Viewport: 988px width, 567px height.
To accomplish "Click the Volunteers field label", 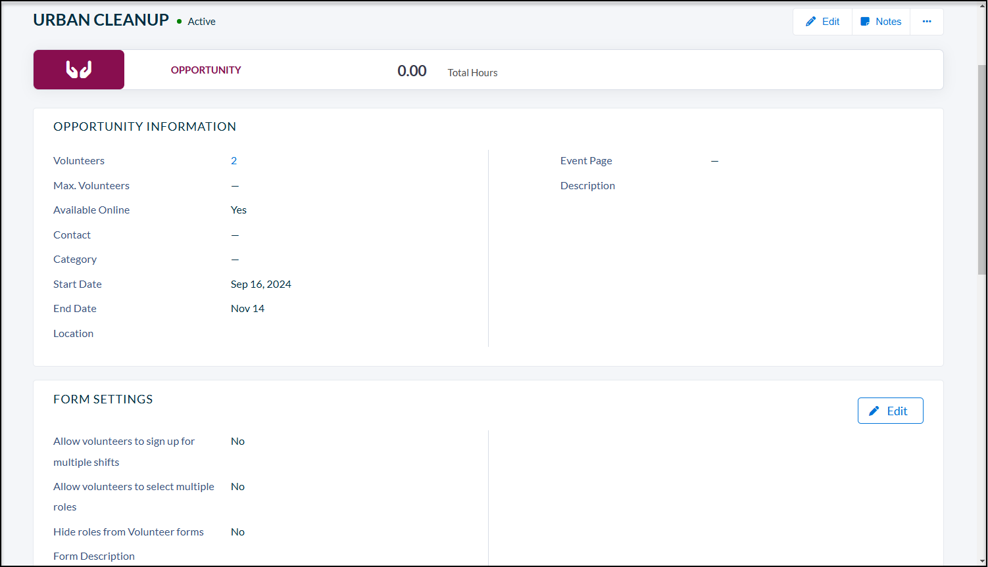I will (79, 161).
